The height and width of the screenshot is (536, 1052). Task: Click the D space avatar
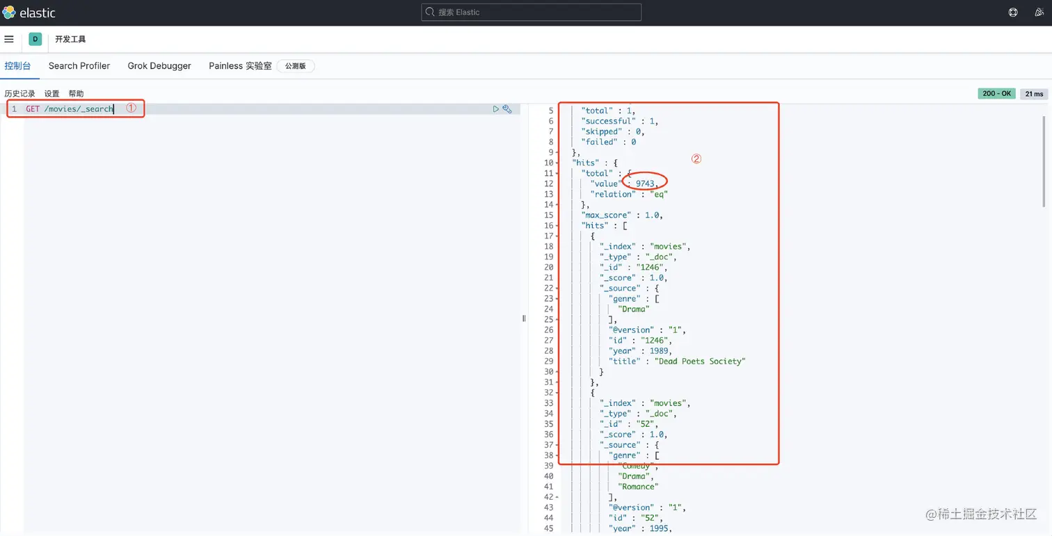tap(35, 40)
